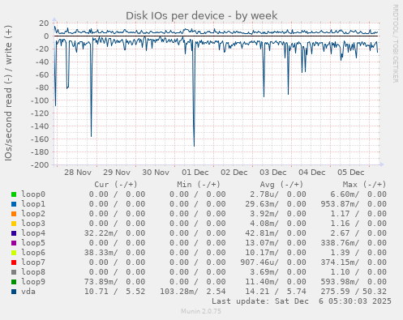Click the loop7 average value 907.46u

click(x=259, y=262)
